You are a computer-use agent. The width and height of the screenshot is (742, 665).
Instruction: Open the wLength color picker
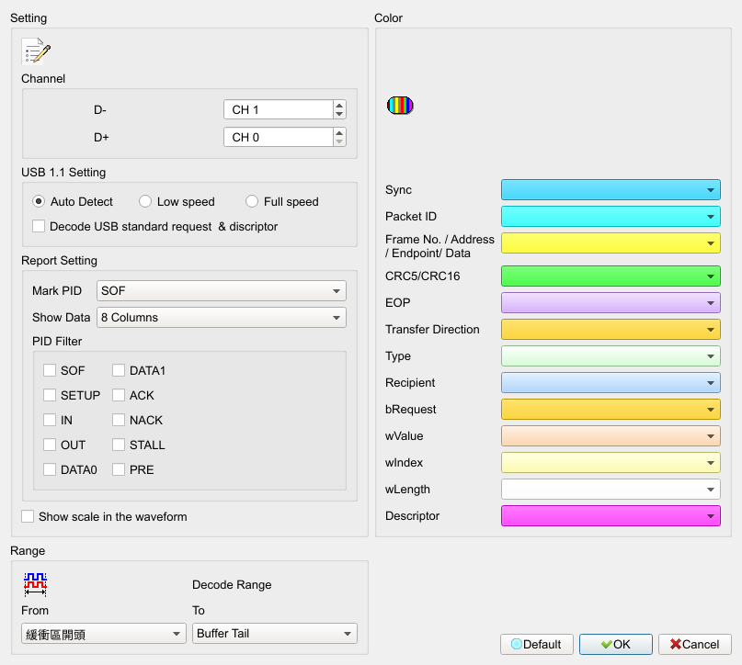pyautogui.click(x=611, y=490)
